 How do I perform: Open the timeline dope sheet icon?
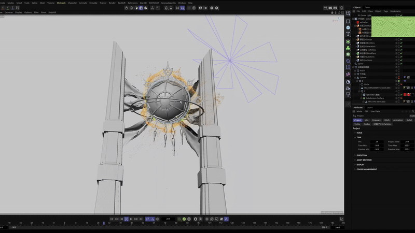(342, 219)
